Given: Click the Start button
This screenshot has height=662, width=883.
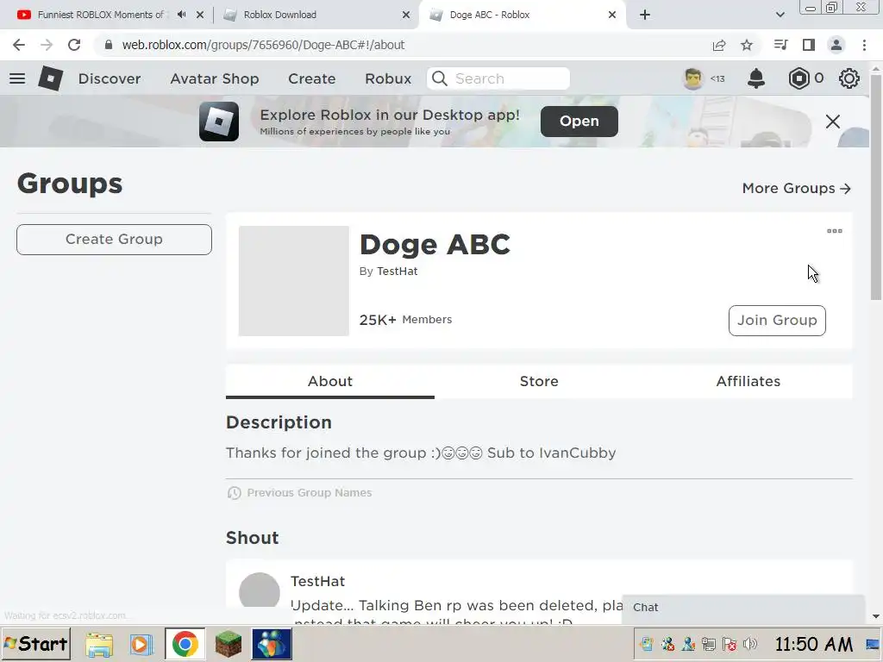Looking at the screenshot, I should (x=36, y=643).
